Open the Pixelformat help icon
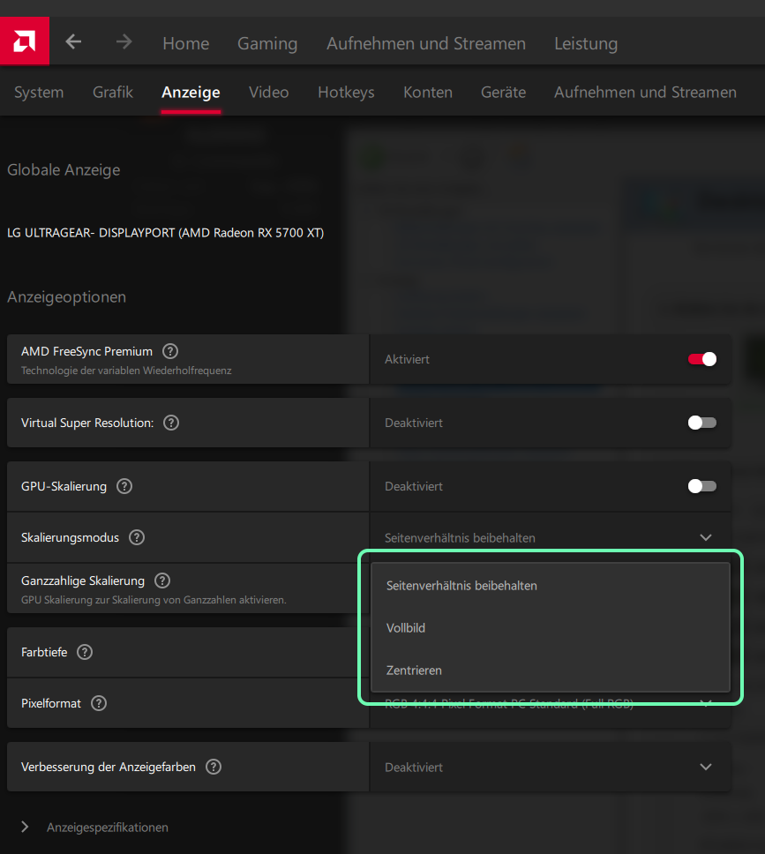Image resolution: width=765 pixels, height=854 pixels. click(98, 703)
